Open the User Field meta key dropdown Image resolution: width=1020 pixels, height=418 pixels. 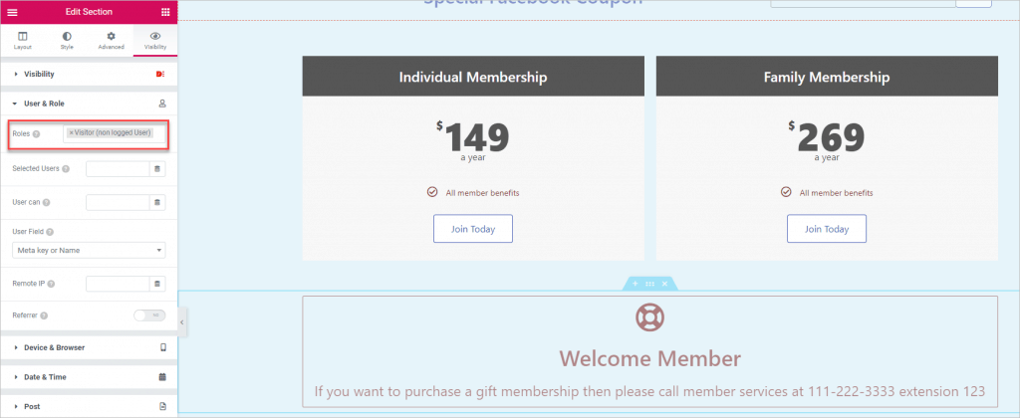click(x=89, y=250)
